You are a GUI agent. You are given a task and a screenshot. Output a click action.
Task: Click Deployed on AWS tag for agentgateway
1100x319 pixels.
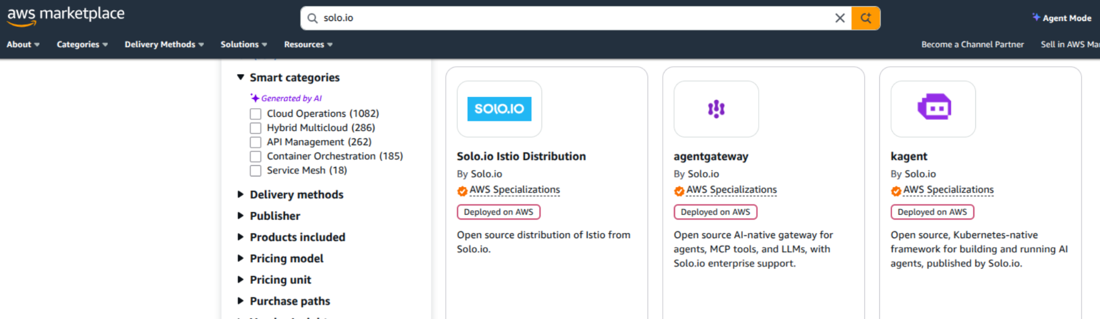click(x=715, y=212)
